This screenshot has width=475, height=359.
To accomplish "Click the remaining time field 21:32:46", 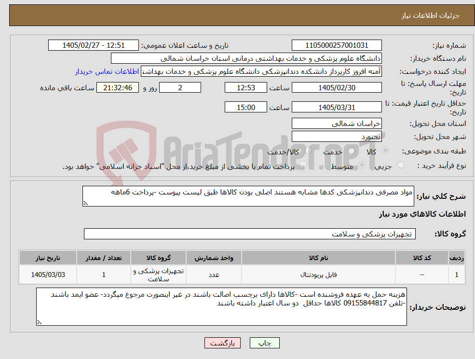I will [118, 88].
